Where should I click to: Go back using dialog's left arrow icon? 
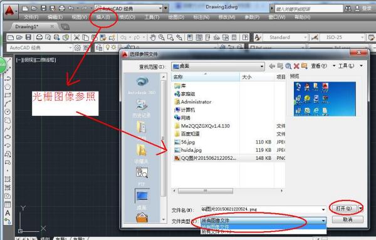pyautogui.click(x=272, y=66)
